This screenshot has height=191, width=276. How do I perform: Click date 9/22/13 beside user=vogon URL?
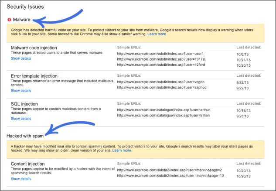[x=242, y=82]
